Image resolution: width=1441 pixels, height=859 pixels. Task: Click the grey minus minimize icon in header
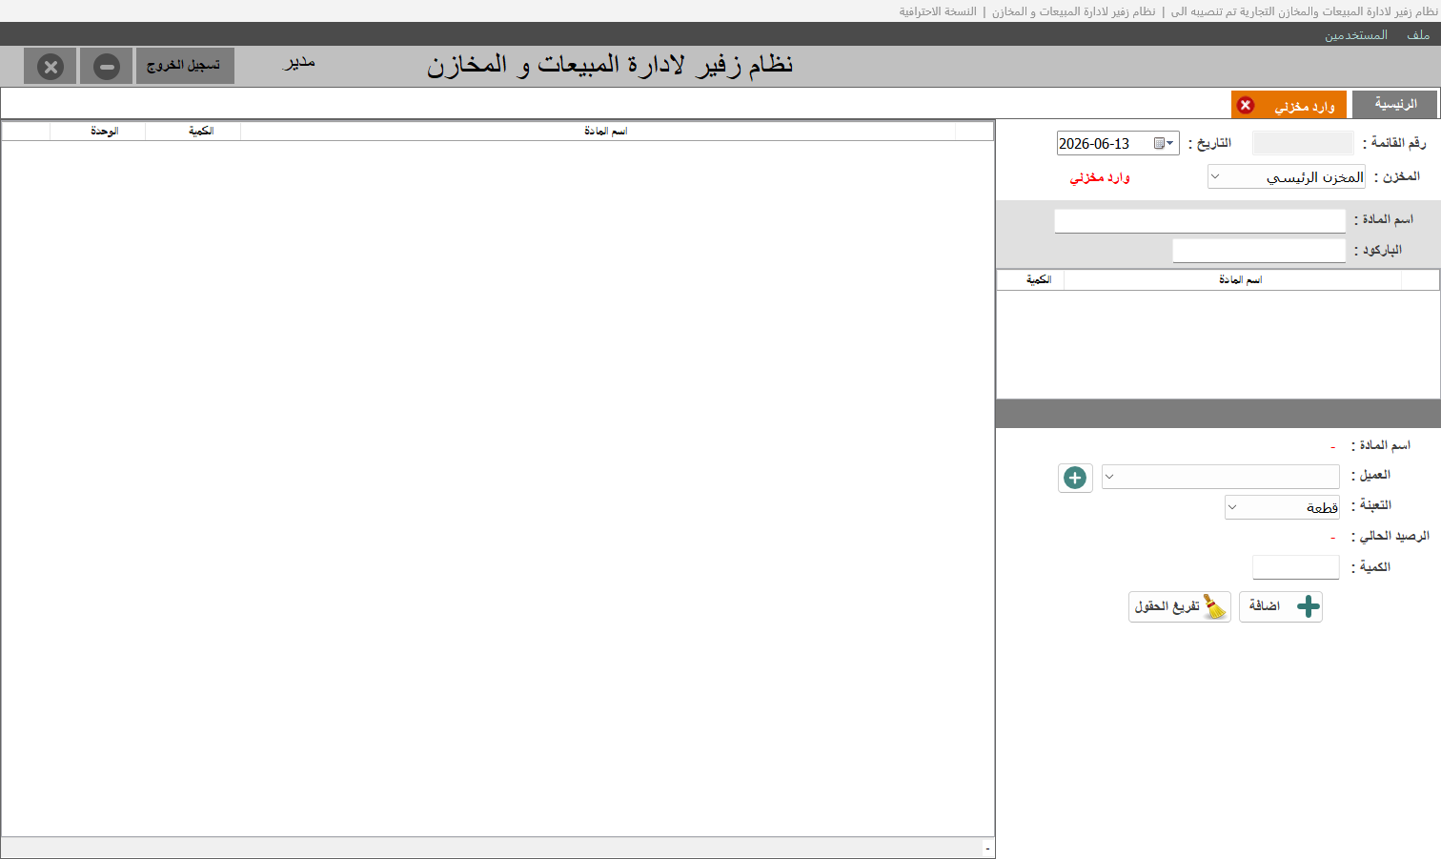[x=107, y=67]
